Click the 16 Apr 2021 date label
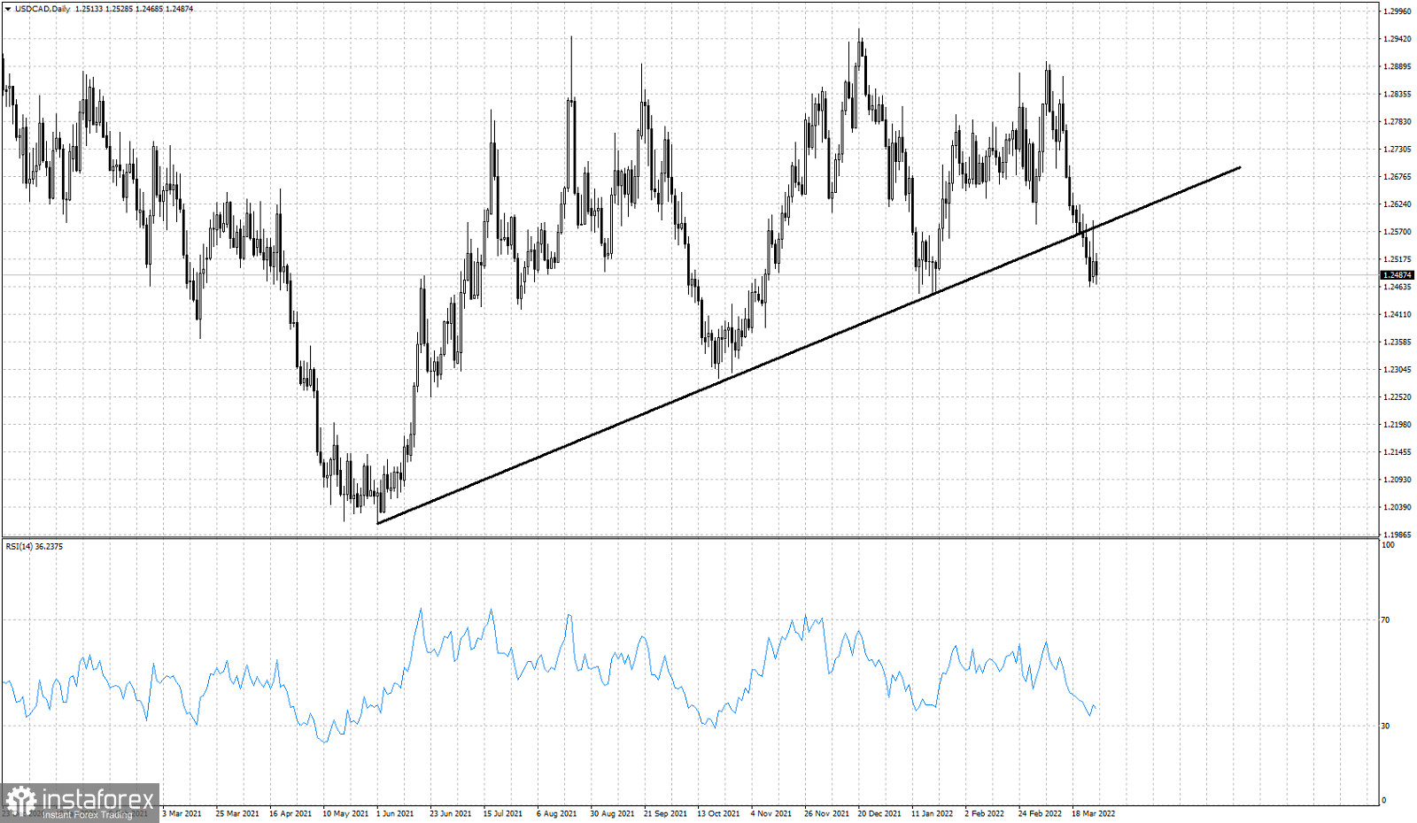Screen dimensions: 1417x823 (290, 813)
